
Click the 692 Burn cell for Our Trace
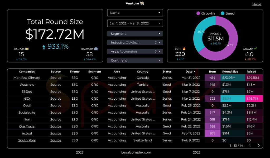tap(213, 126)
